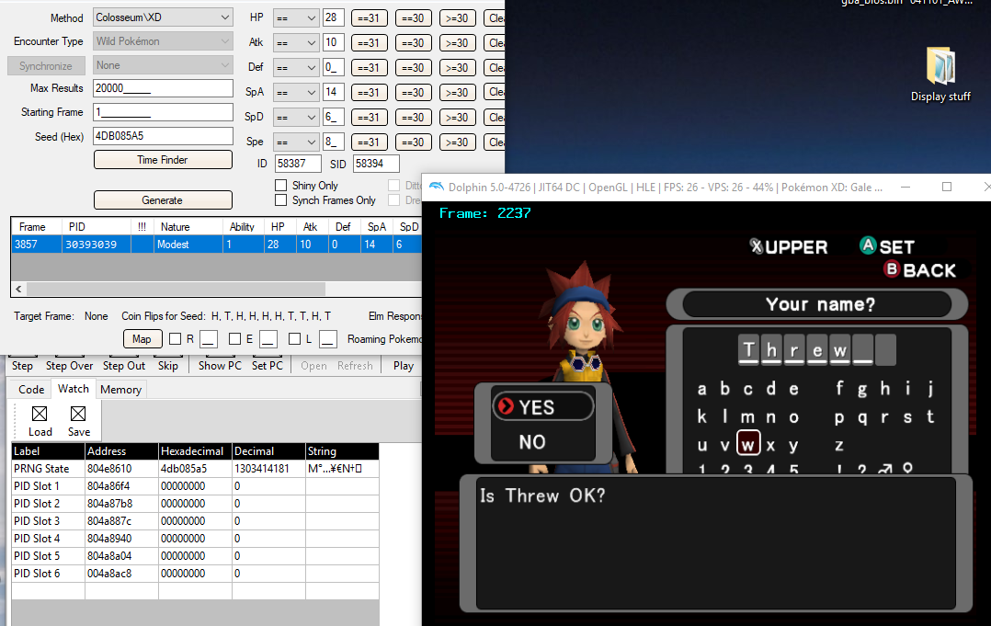Select the result row with frame 3857

pyautogui.click(x=217, y=244)
